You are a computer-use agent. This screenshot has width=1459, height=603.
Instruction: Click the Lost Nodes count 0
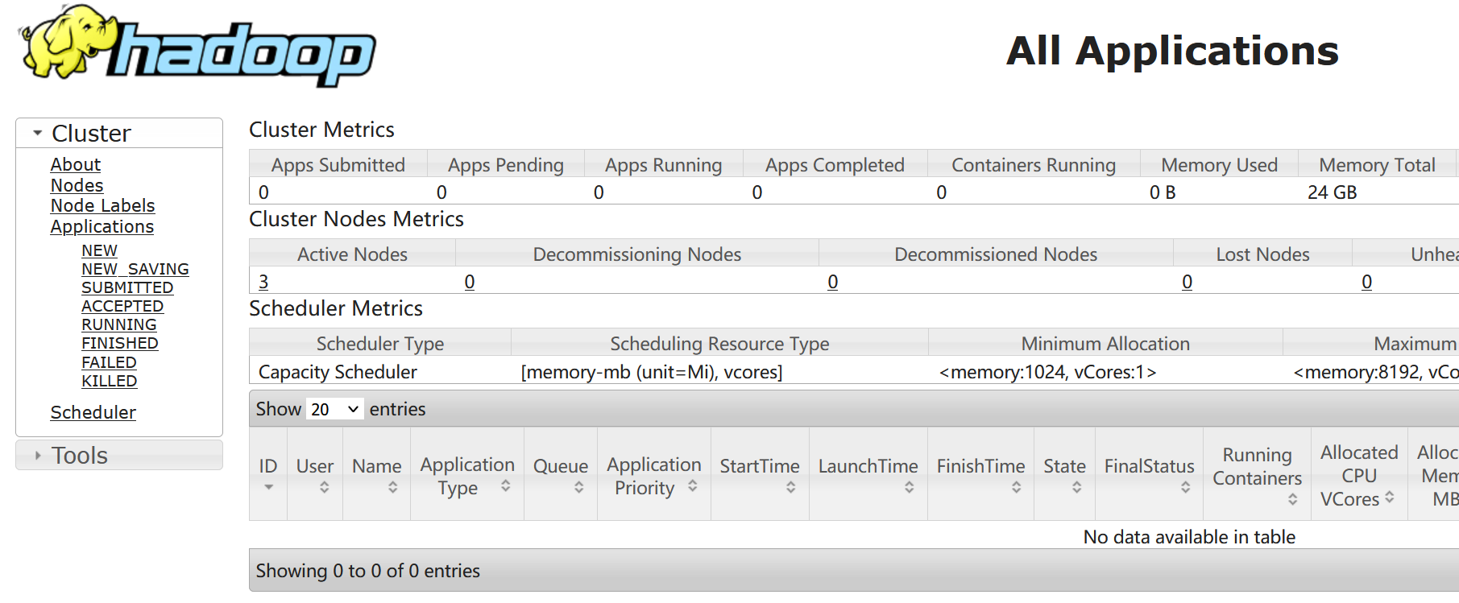coord(1188,282)
